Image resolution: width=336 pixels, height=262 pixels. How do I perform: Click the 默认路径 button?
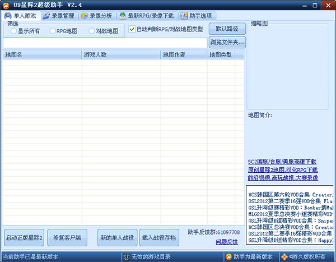[x=227, y=29]
